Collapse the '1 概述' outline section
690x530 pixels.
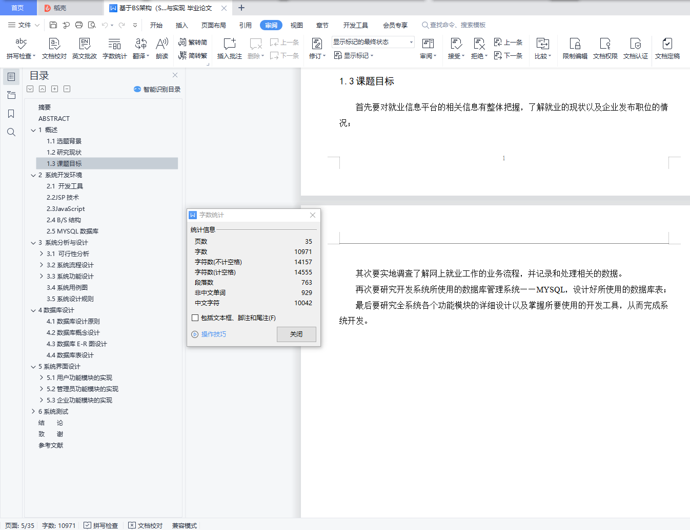(x=33, y=130)
